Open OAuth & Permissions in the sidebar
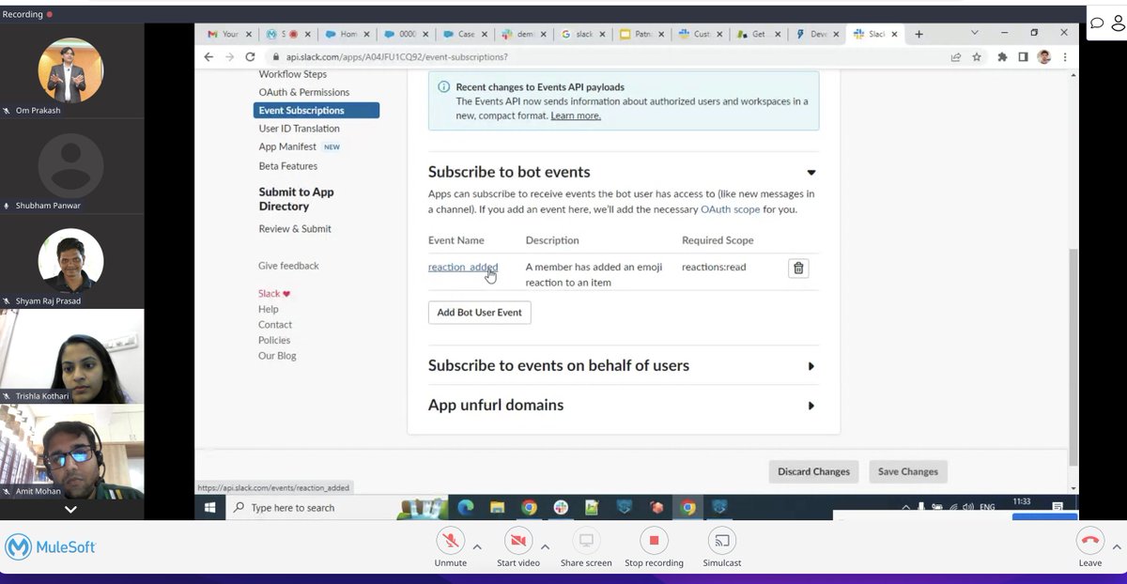 coord(304,92)
